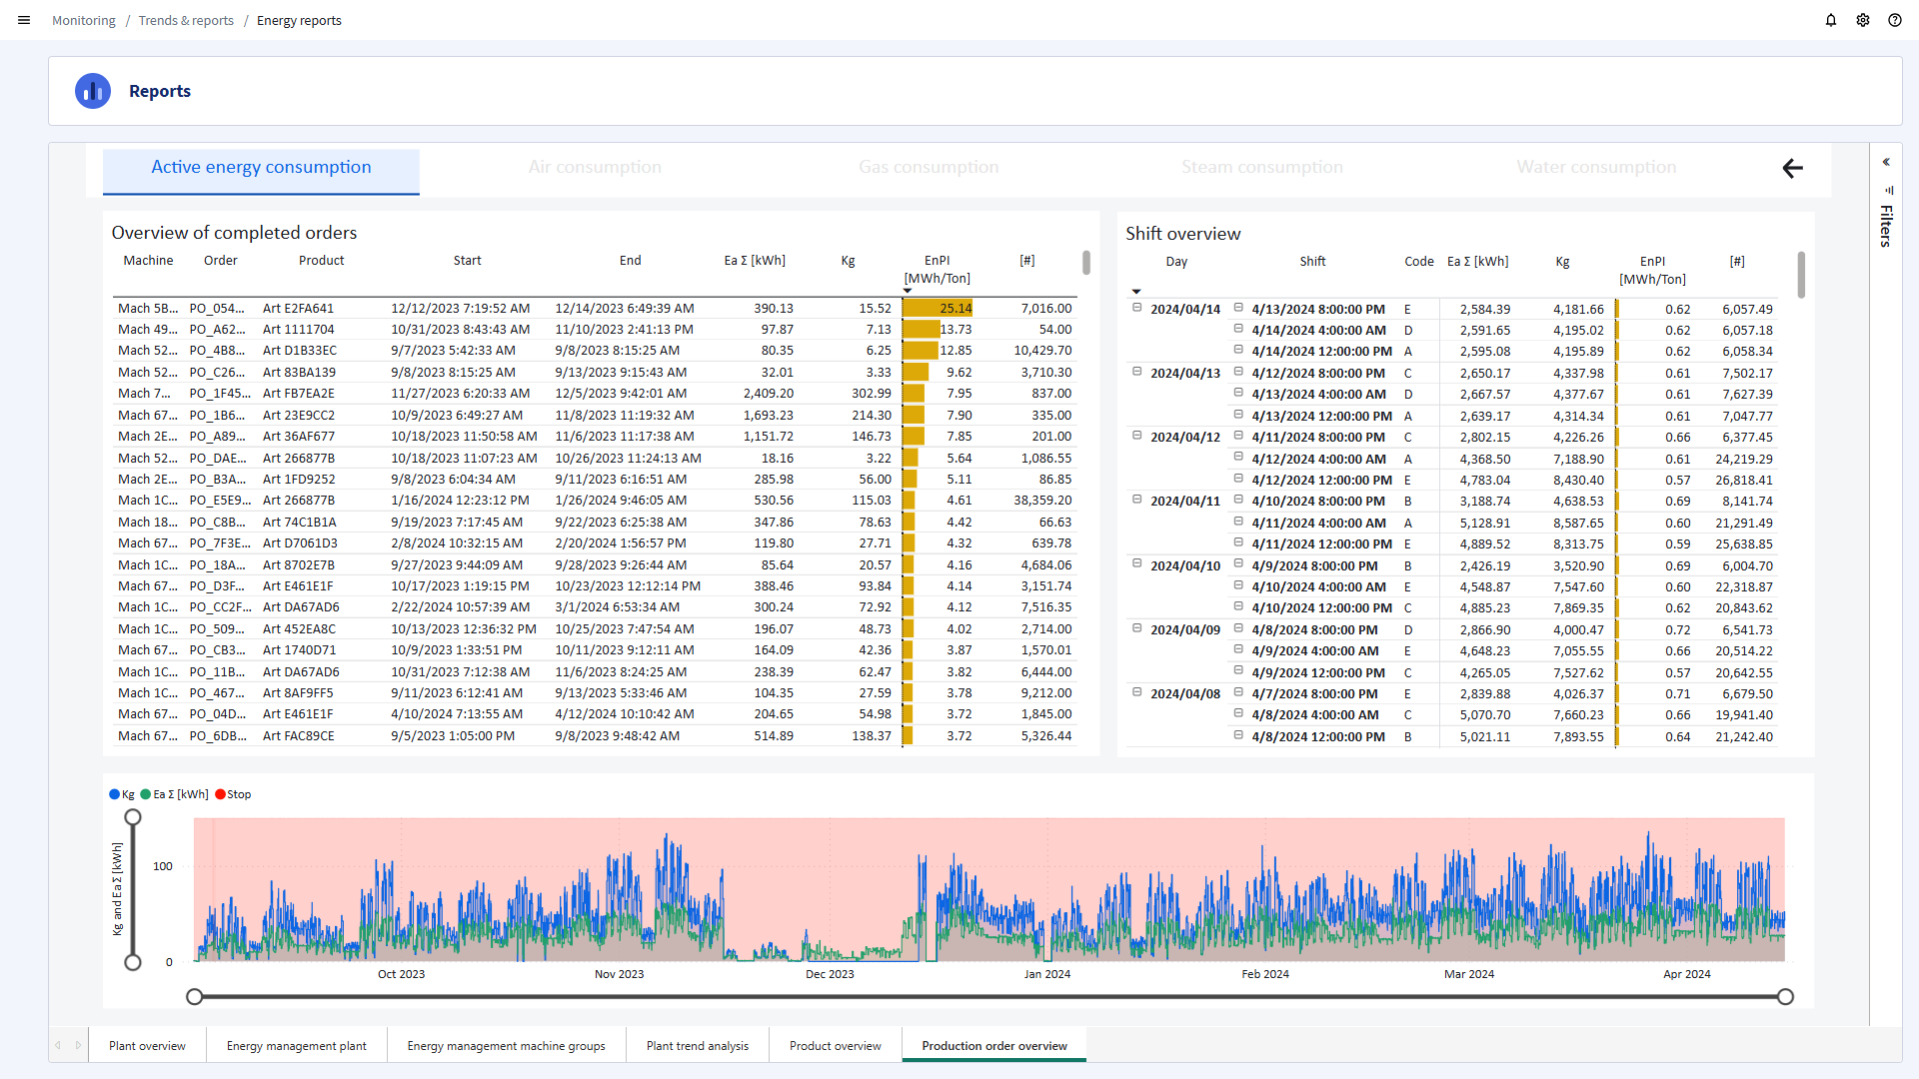Select Air consumption report button
Viewport: 1919px width, 1079px height.
[595, 168]
